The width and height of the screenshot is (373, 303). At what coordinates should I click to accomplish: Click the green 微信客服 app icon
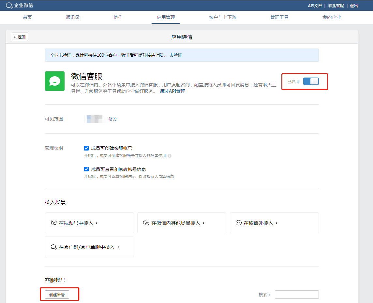55,81
